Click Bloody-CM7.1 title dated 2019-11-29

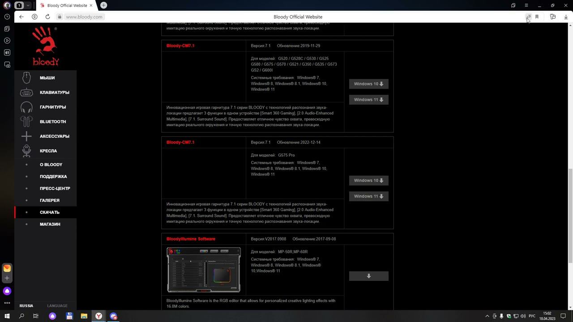point(180,46)
